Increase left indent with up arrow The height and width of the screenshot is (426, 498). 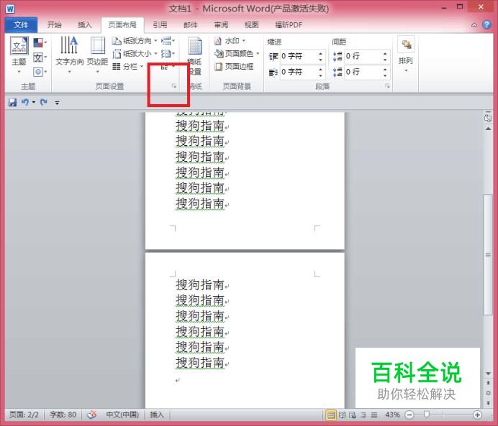point(321,53)
